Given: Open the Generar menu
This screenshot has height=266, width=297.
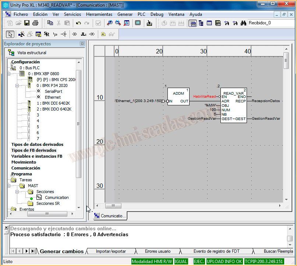Looking at the screenshot, I should coord(125,14).
